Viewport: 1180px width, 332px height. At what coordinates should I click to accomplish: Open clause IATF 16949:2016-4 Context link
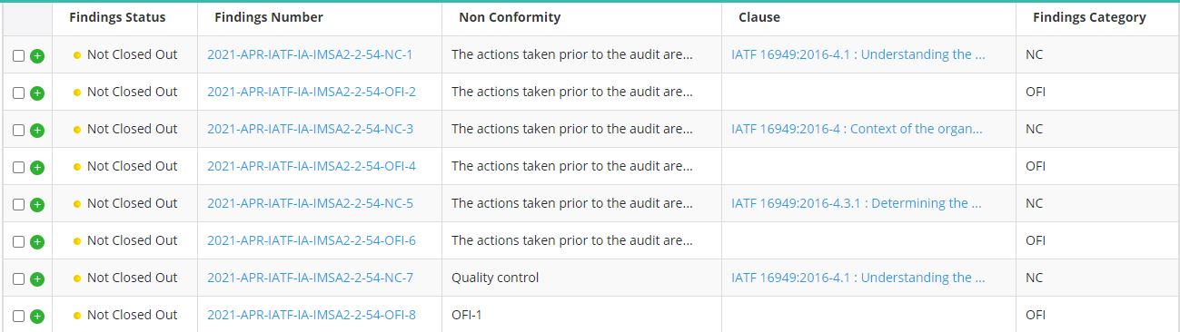click(857, 129)
